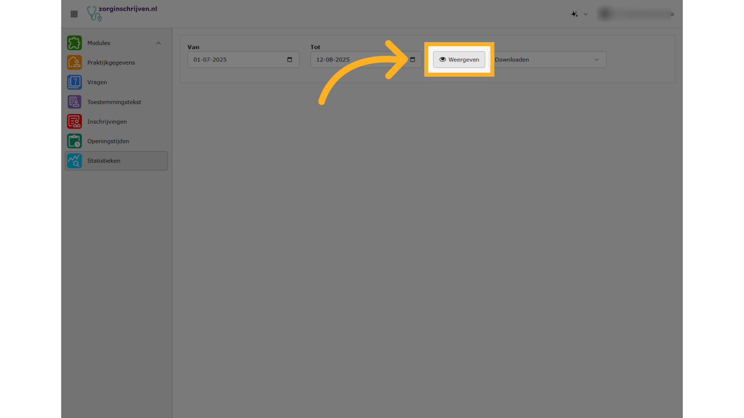Click the sparkle AI icon in header
Screen dimensions: 744x418
click(x=574, y=14)
